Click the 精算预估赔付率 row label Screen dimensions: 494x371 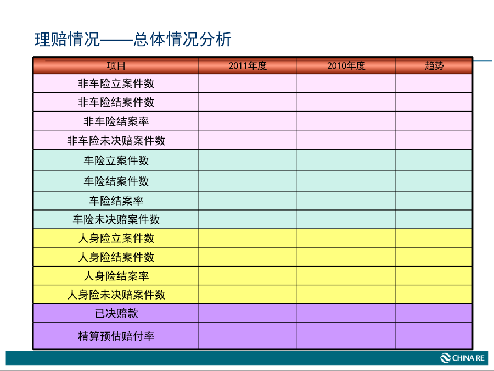point(116,336)
